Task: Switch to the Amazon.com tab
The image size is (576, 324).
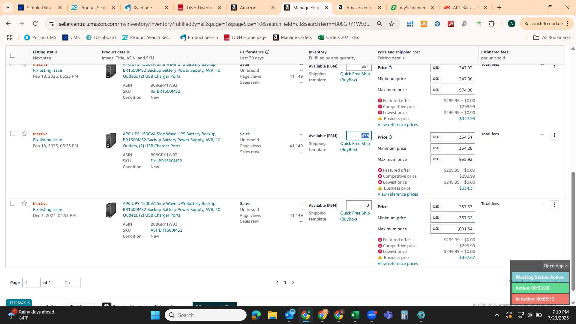Action: [359, 7]
